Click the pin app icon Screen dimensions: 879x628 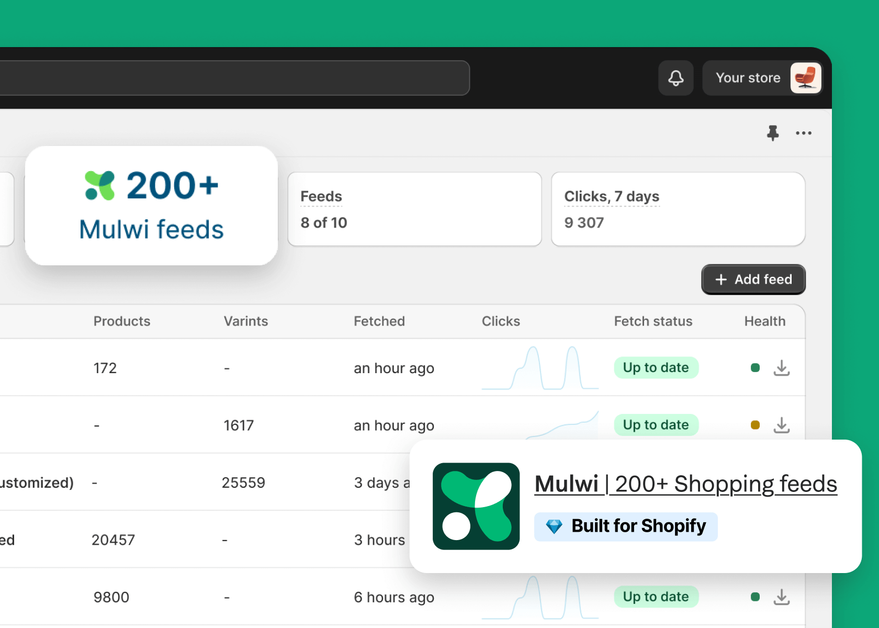(772, 133)
